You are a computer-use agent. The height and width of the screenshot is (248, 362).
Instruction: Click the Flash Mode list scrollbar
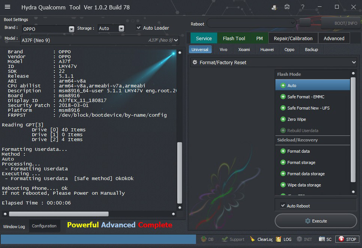(x=353, y=130)
